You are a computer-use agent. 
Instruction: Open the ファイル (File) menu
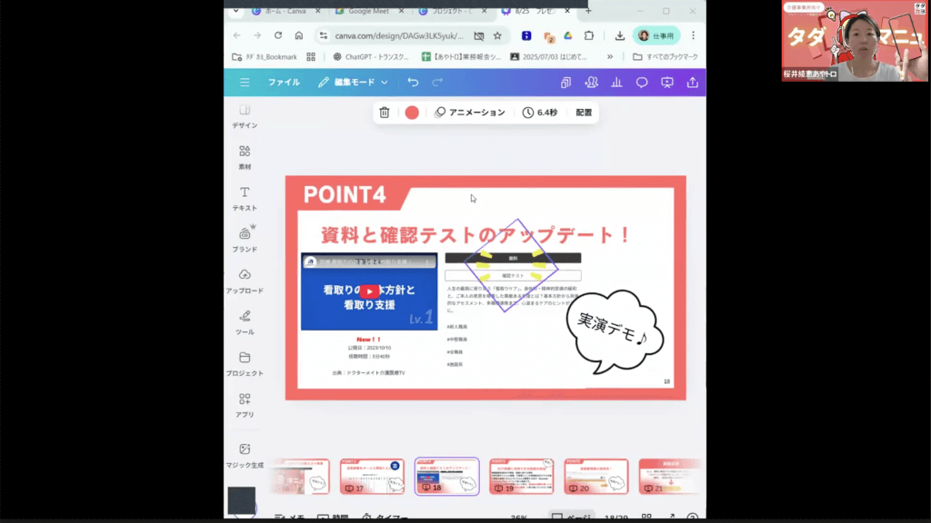284,83
